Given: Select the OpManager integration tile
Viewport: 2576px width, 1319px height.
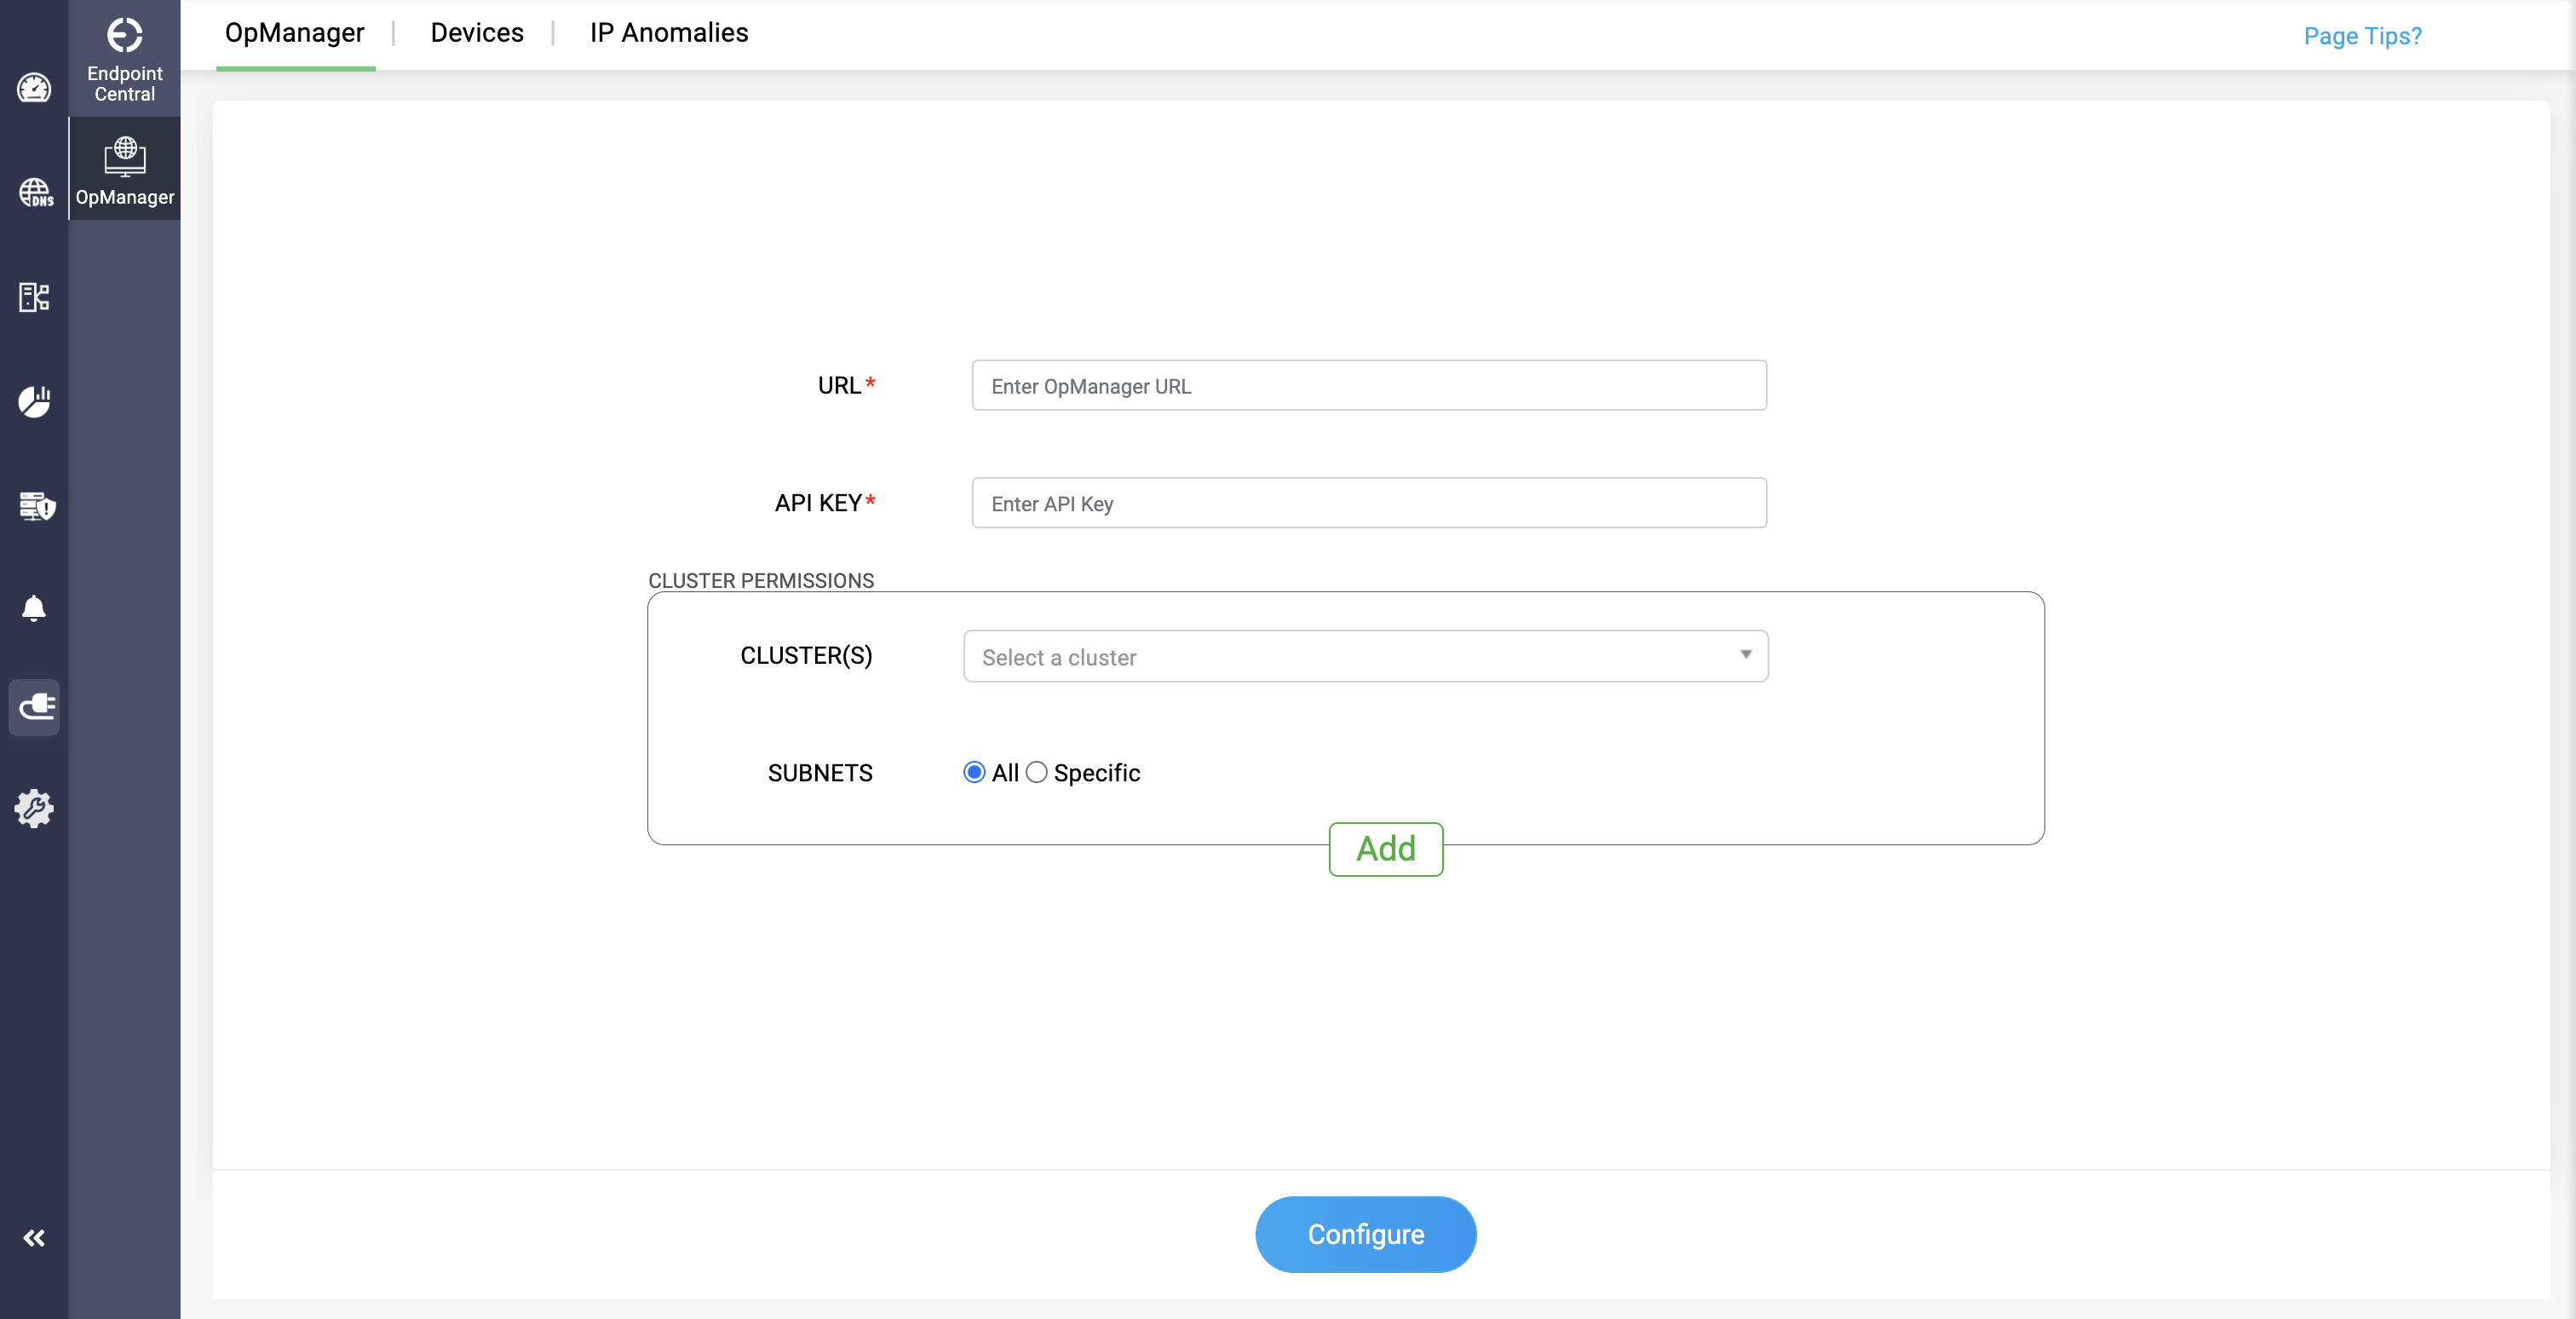Looking at the screenshot, I should pyautogui.click(x=124, y=169).
